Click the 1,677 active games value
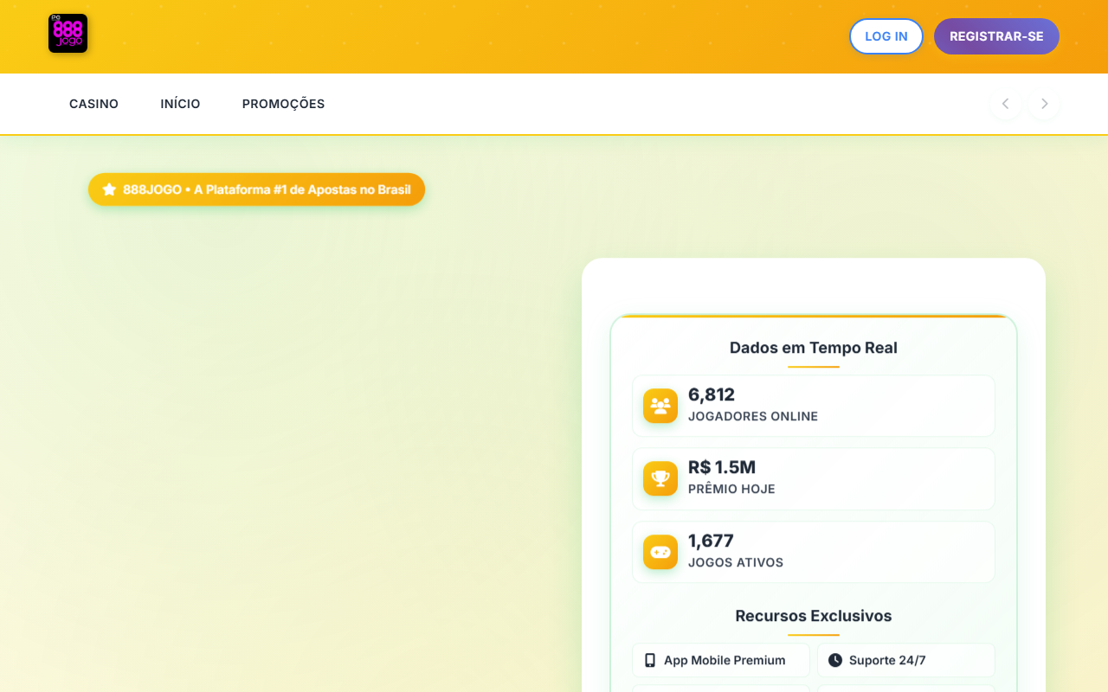1108x692 pixels. pyautogui.click(x=711, y=541)
